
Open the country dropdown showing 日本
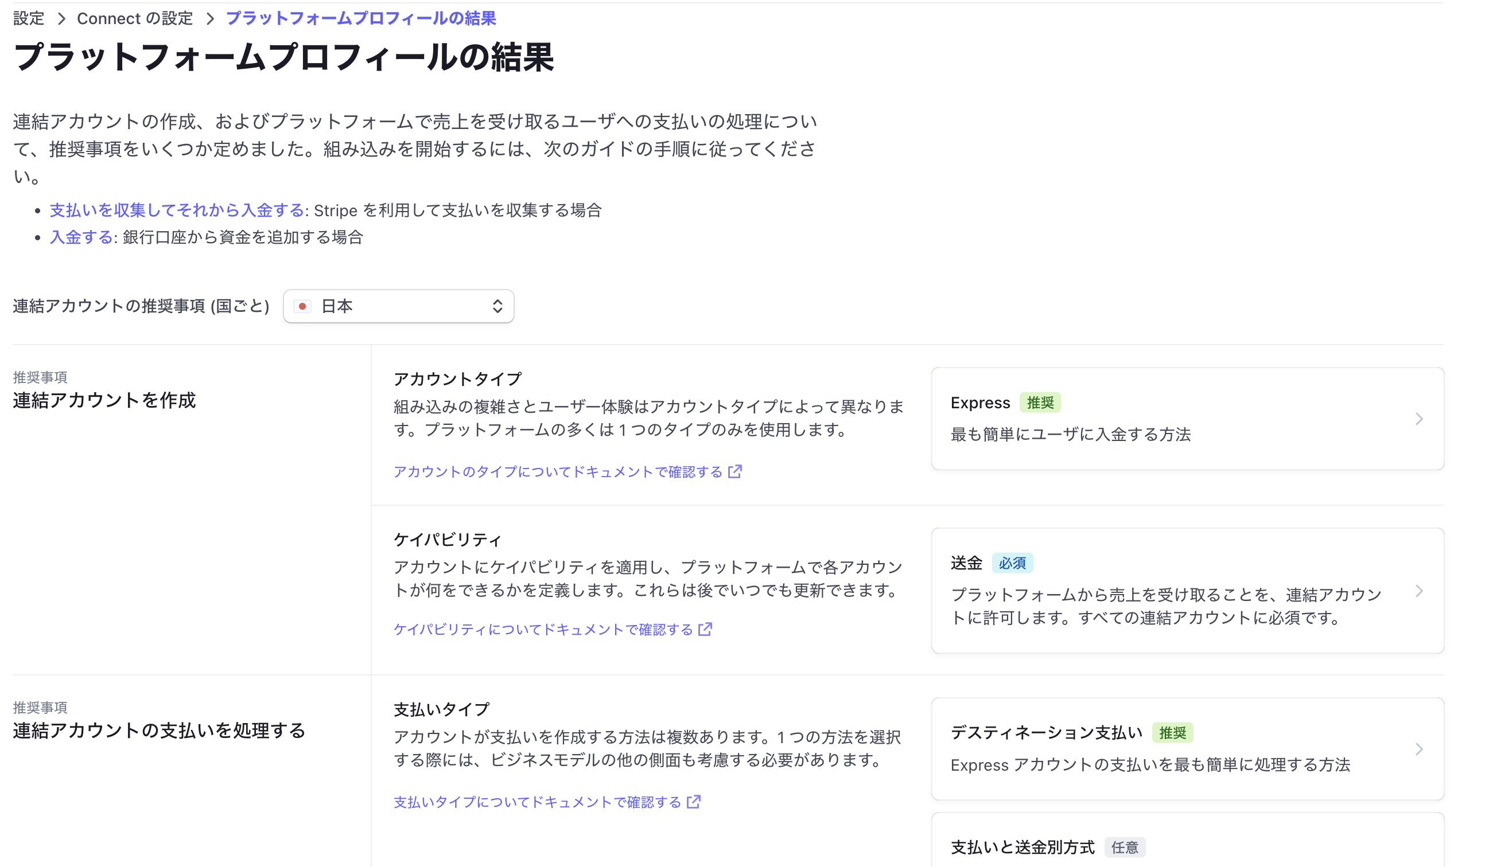click(x=398, y=306)
